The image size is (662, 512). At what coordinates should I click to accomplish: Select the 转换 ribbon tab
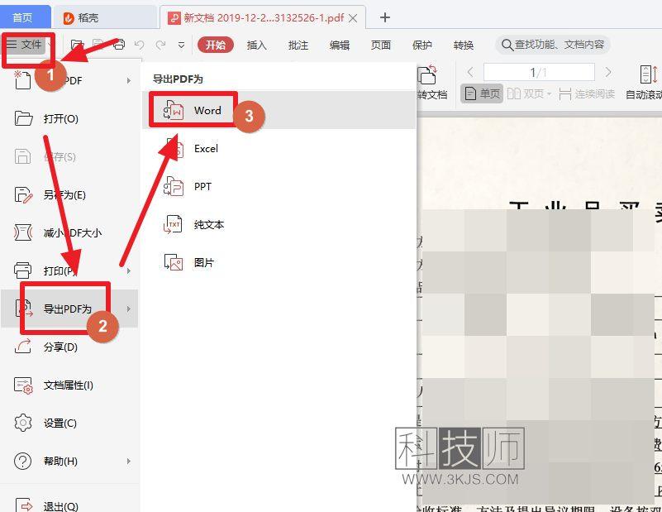[x=464, y=45]
